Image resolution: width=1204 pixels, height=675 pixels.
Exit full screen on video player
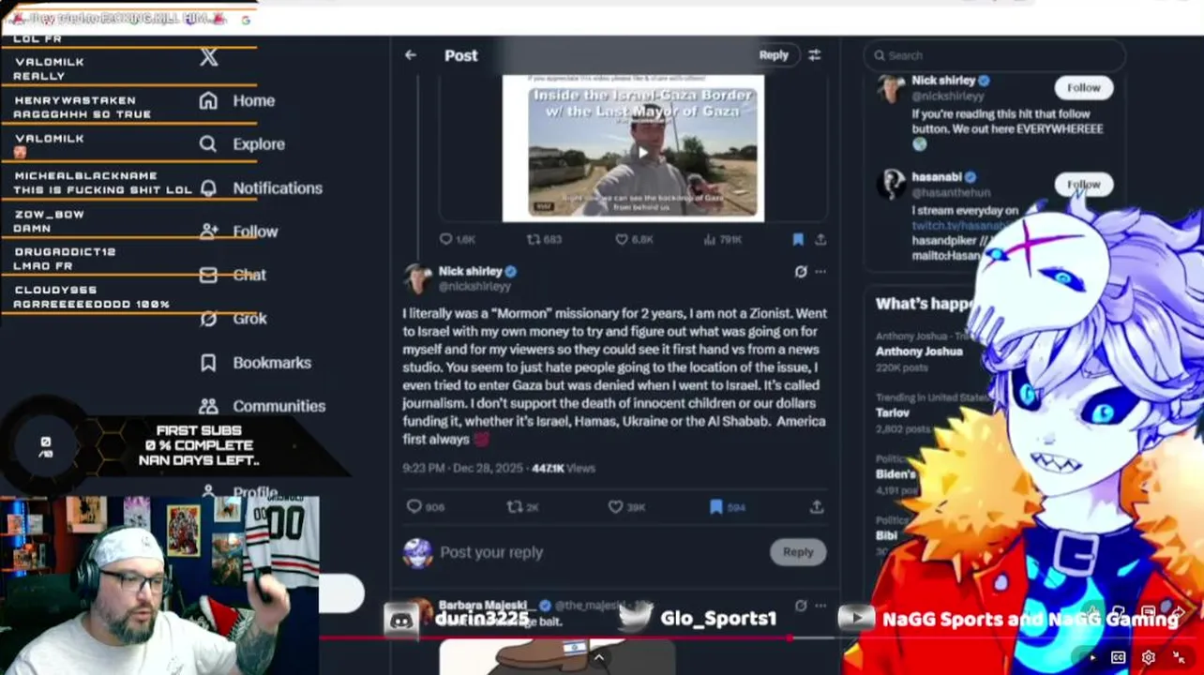(x=1179, y=657)
